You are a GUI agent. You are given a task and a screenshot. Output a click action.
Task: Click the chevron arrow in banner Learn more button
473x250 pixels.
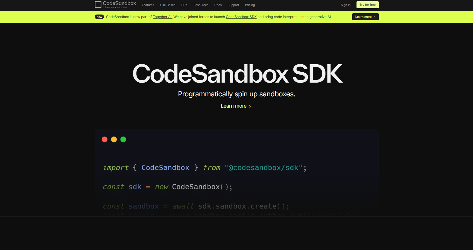374,17
